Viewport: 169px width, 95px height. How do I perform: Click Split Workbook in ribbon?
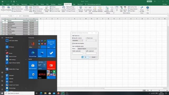[x=37, y=11]
